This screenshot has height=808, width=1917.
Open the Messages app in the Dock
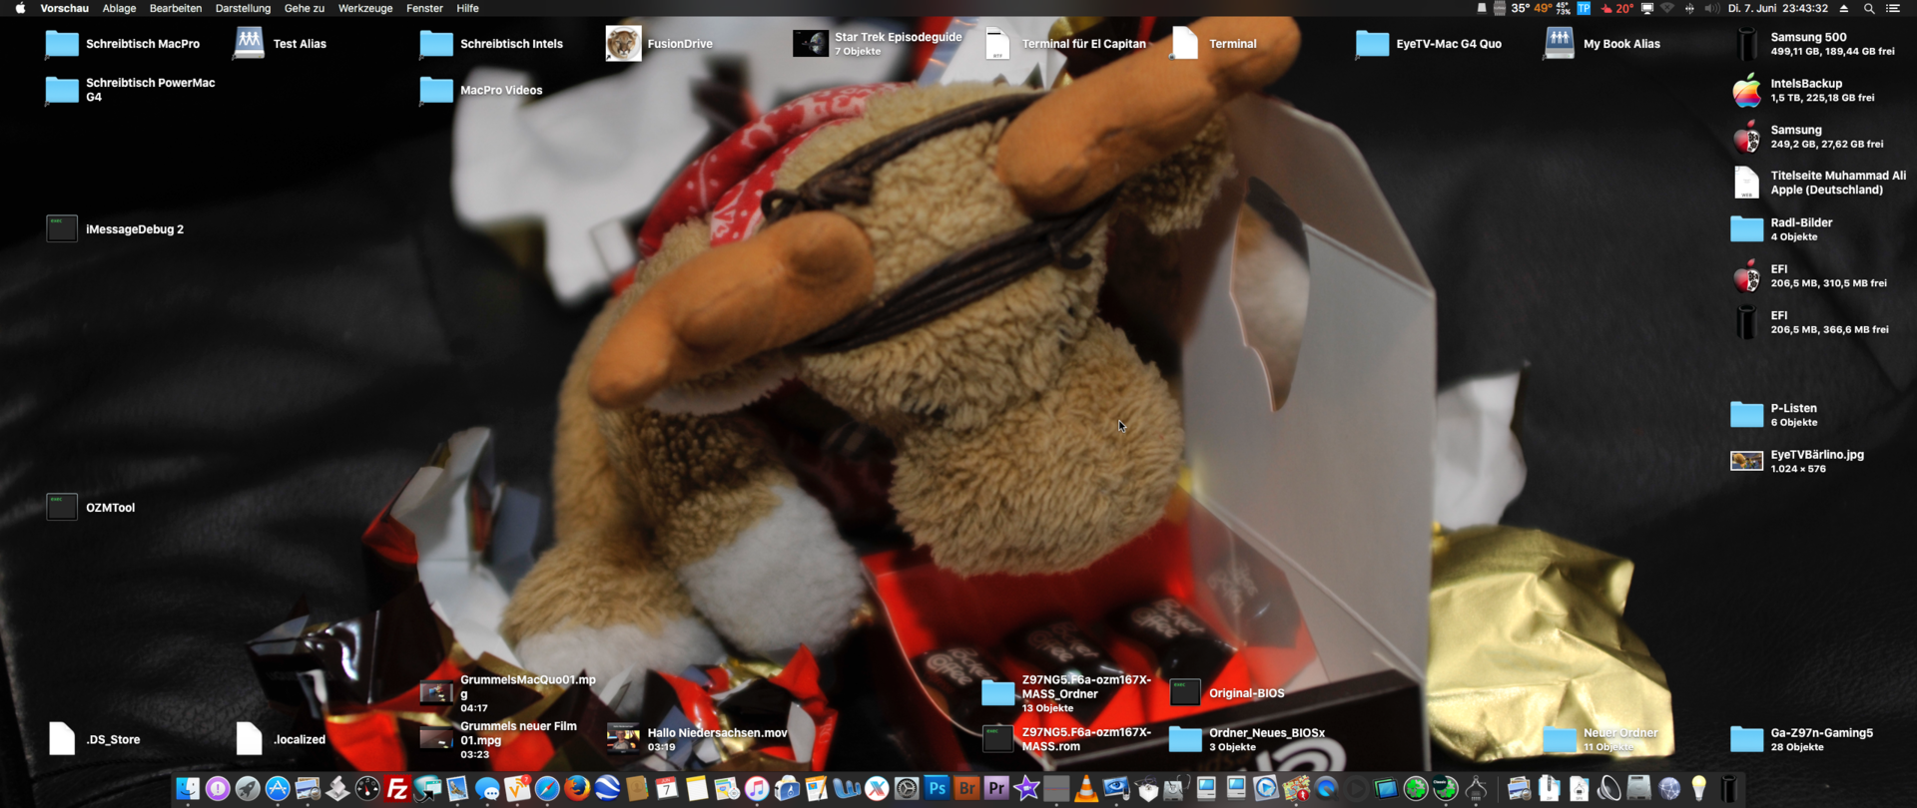coord(487,789)
